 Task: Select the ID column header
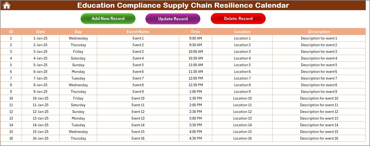coord(11,31)
